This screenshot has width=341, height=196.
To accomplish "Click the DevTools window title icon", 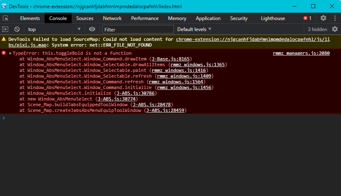I will (x=4, y=6).
